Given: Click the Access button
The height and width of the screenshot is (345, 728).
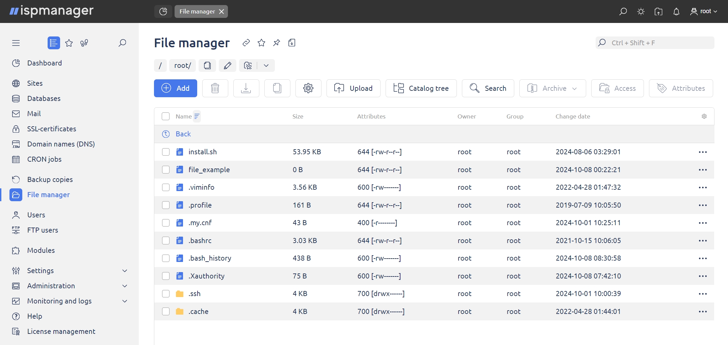Looking at the screenshot, I should coord(617,88).
